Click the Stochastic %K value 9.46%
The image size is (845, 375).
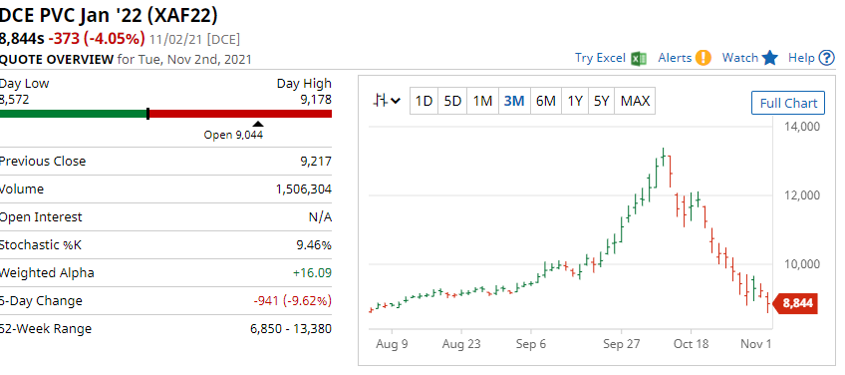click(x=314, y=245)
